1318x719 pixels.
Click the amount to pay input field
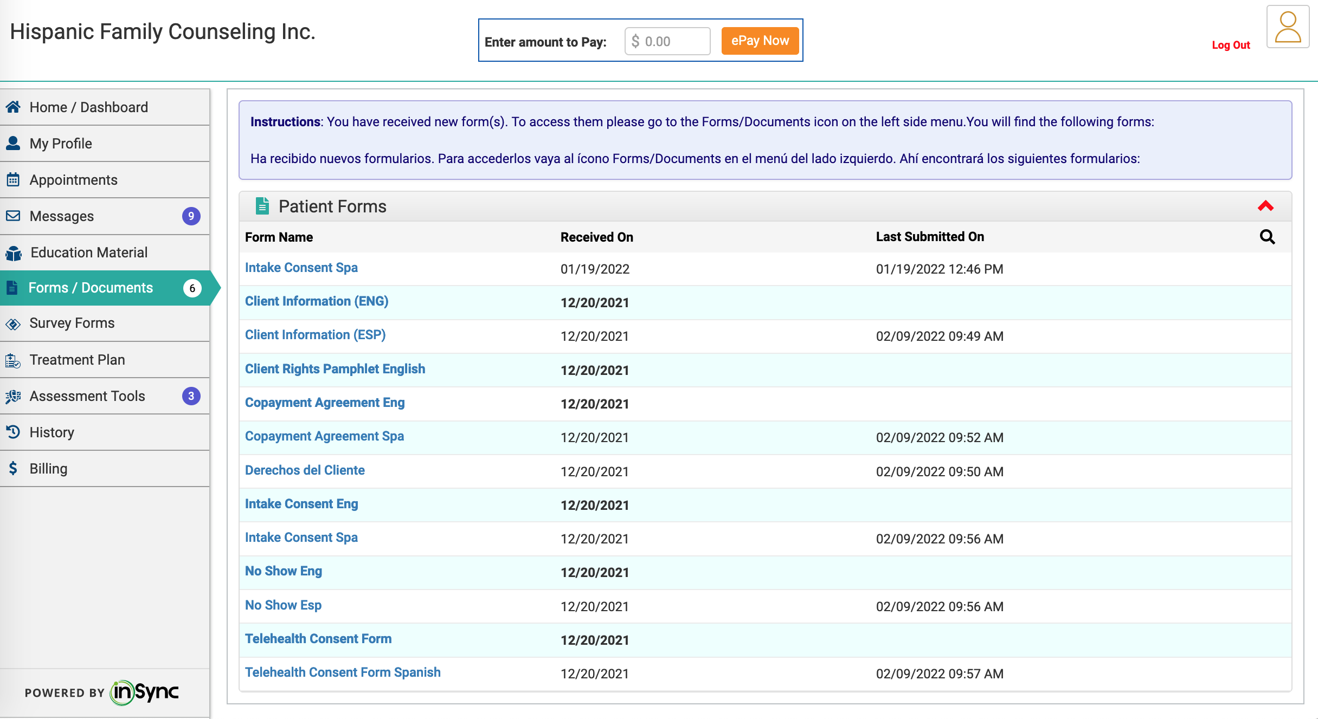667,41
